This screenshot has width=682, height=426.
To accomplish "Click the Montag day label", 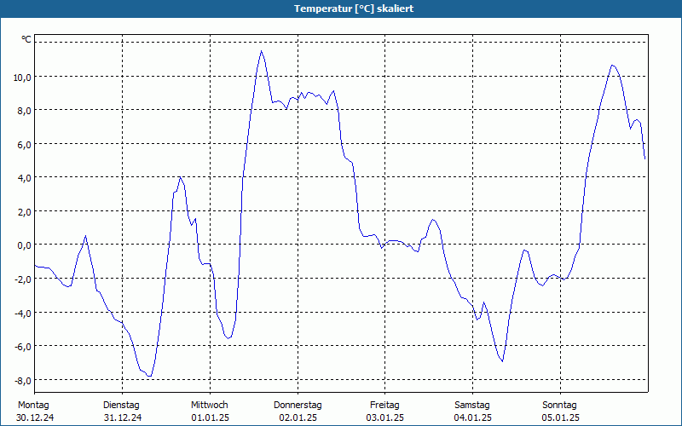I will click(x=33, y=406).
